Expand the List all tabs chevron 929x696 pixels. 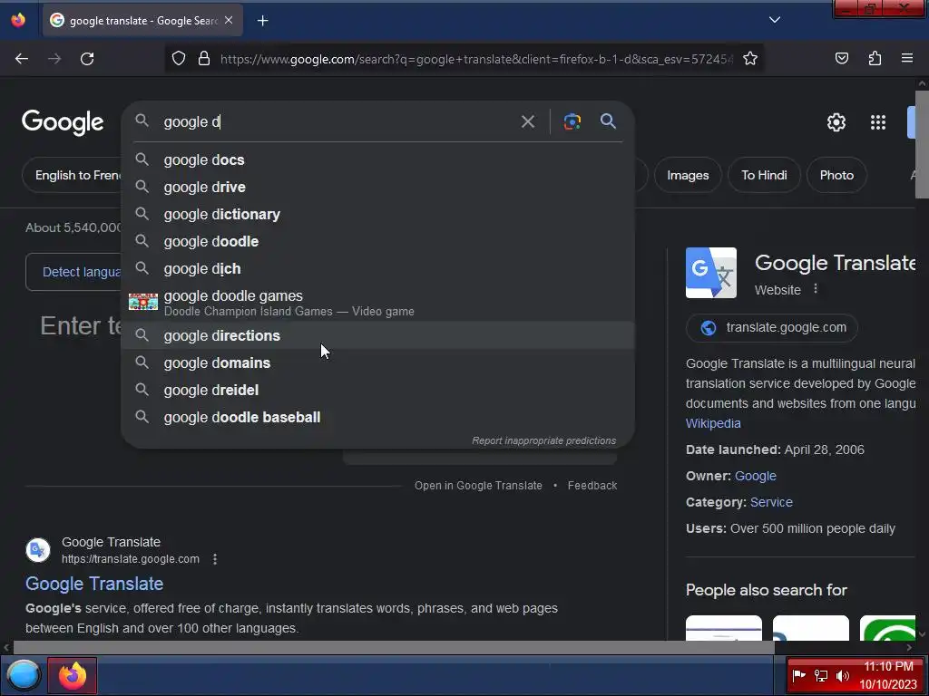(x=775, y=20)
